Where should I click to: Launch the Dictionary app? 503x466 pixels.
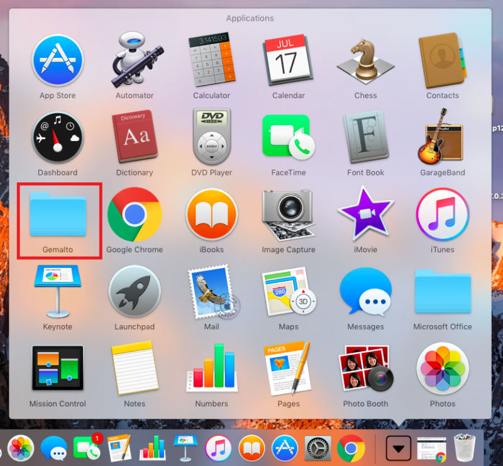pos(135,136)
